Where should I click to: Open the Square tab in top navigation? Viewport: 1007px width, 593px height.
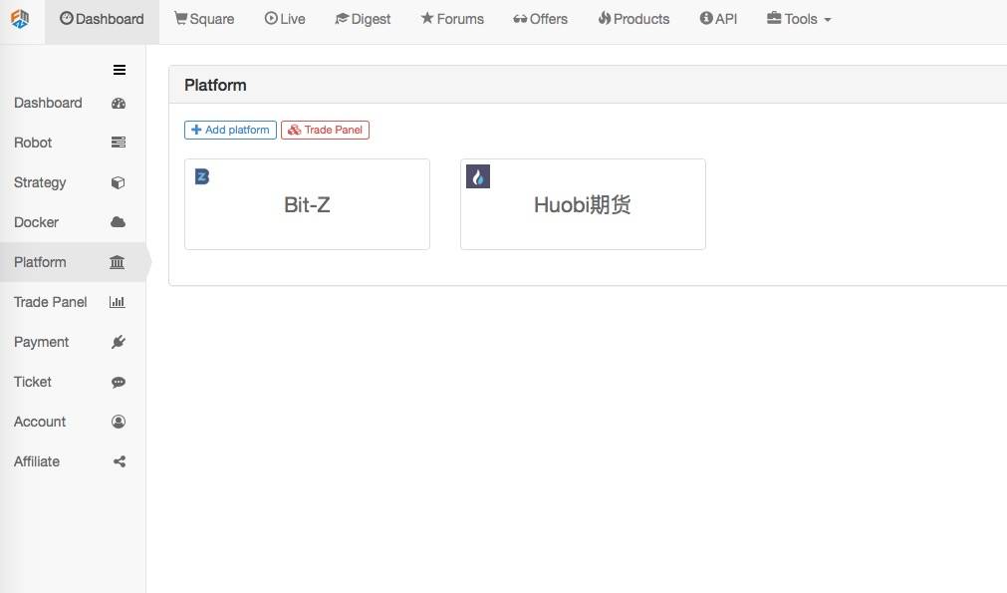click(x=204, y=19)
